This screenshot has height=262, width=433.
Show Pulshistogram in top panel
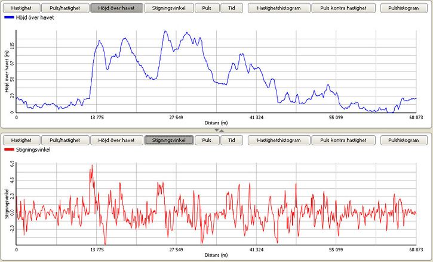(x=404, y=8)
